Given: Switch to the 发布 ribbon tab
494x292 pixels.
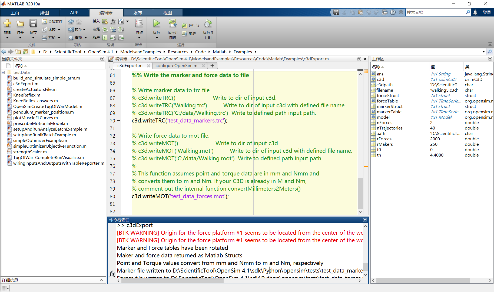Looking at the screenshot, I should pyautogui.click(x=138, y=13).
